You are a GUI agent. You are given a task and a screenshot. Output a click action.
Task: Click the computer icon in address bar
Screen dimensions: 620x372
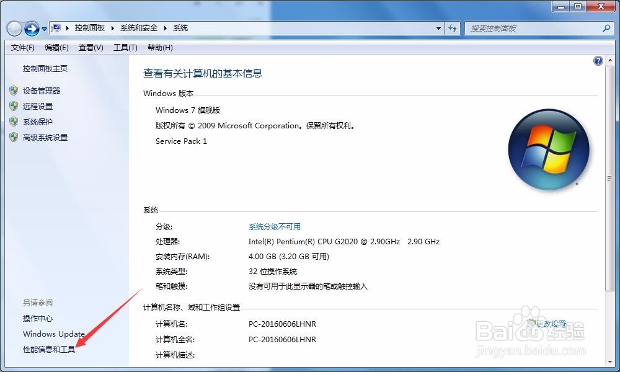(56, 28)
